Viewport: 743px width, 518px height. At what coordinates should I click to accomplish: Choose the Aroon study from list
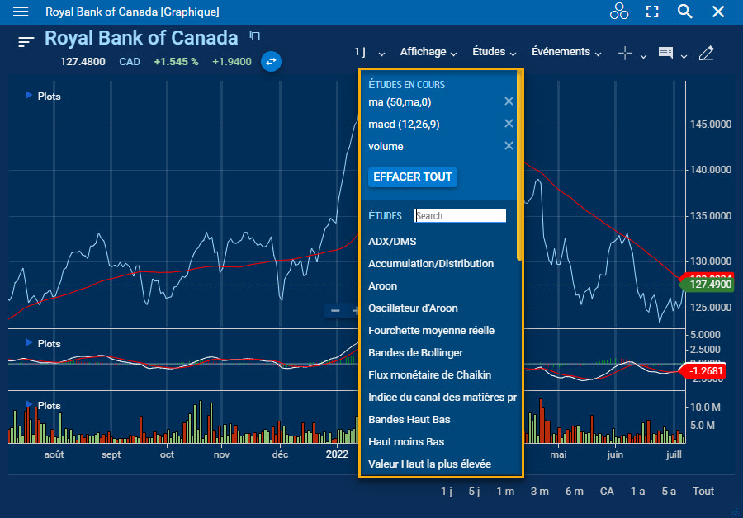pyautogui.click(x=382, y=285)
